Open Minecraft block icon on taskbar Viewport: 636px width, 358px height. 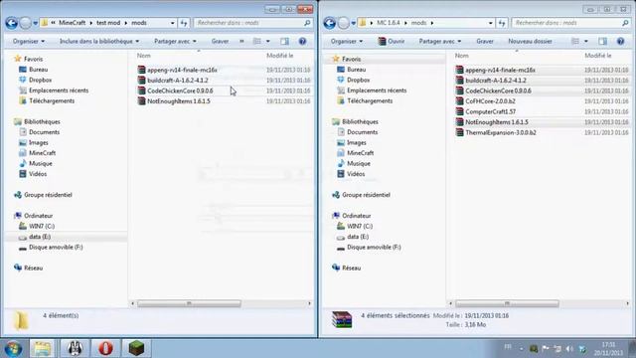[x=137, y=348]
